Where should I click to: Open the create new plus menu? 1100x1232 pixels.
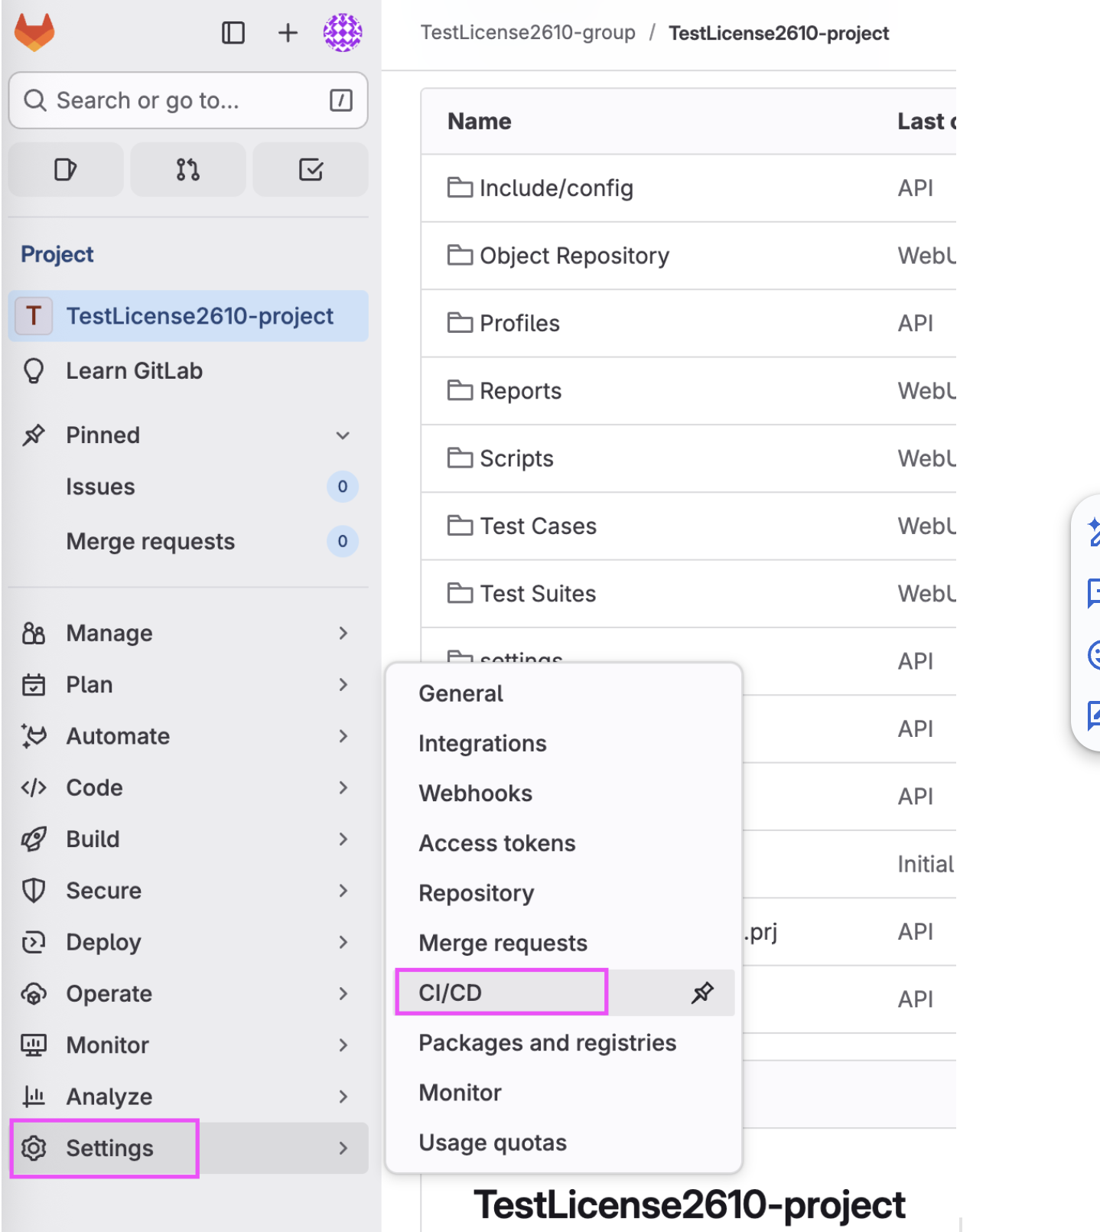click(x=288, y=33)
